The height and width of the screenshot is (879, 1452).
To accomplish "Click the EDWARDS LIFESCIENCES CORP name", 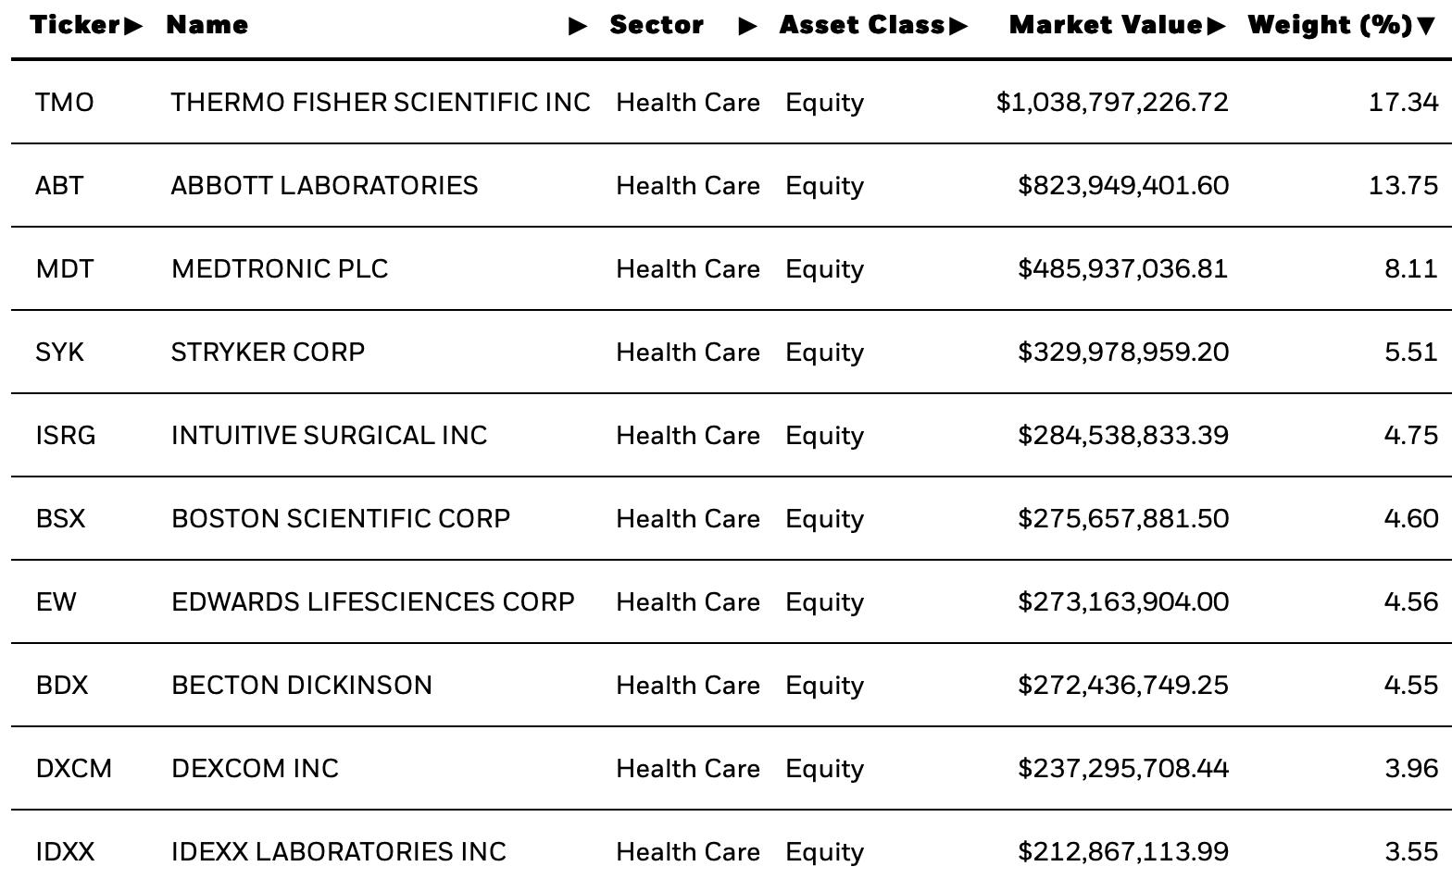I will pos(373,601).
